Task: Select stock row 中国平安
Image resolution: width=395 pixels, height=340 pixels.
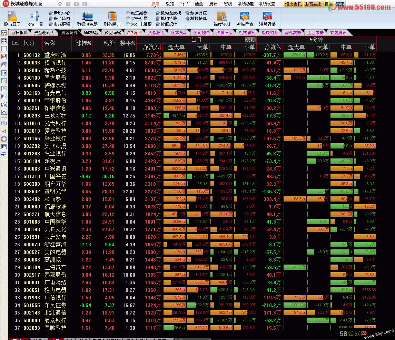Action: click(192, 176)
